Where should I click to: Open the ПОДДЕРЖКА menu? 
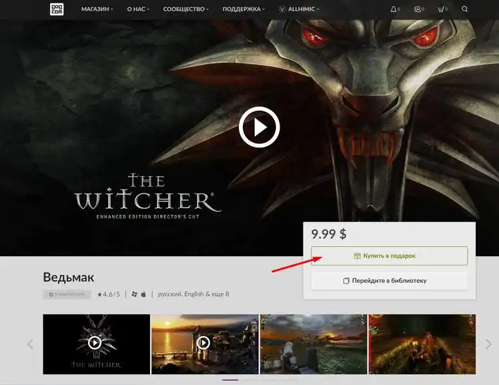[x=243, y=9]
